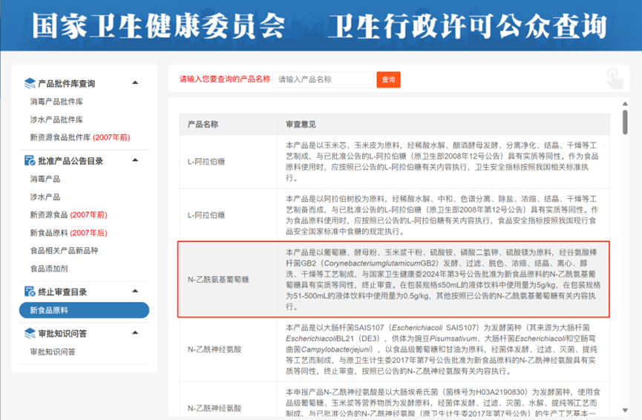642x420 pixels.
Task: Click review opinion starting 本产品是以玉米芯
Action: tap(442, 162)
